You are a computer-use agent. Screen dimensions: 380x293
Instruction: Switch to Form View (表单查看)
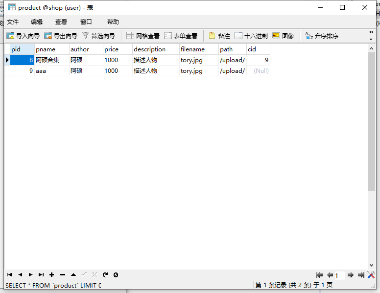[x=181, y=36]
